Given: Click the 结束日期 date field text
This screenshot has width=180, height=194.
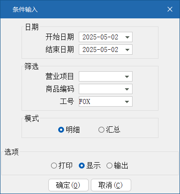Looking at the screenshot, I should [x=100, y=50].
